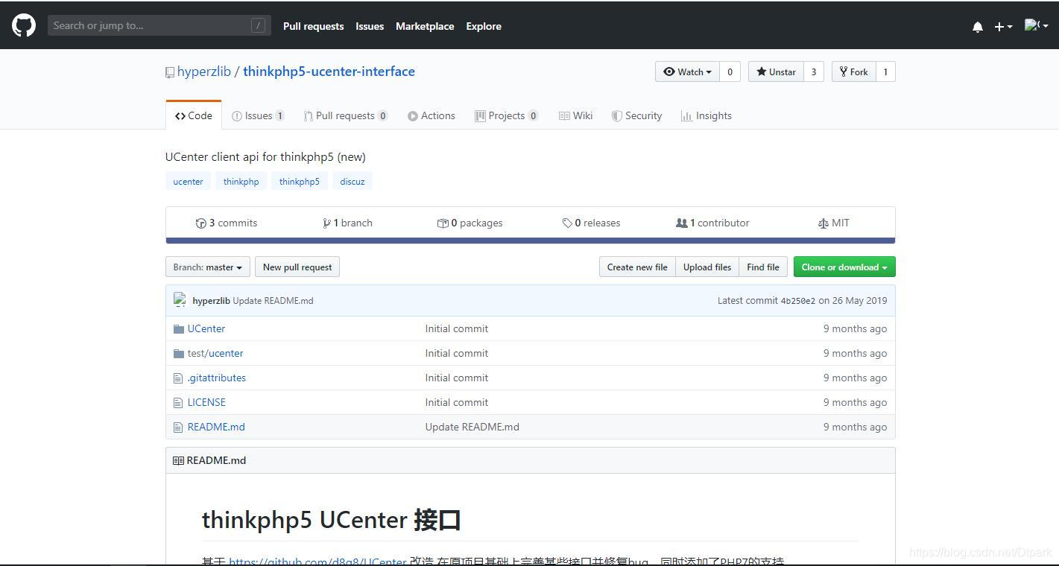Open the test/ucenter folder
This screenshot has width=1059, height=566.
coord(215,353)
